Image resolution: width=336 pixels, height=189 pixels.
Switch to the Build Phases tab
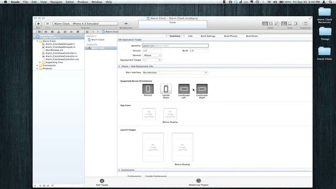(230, 36)
